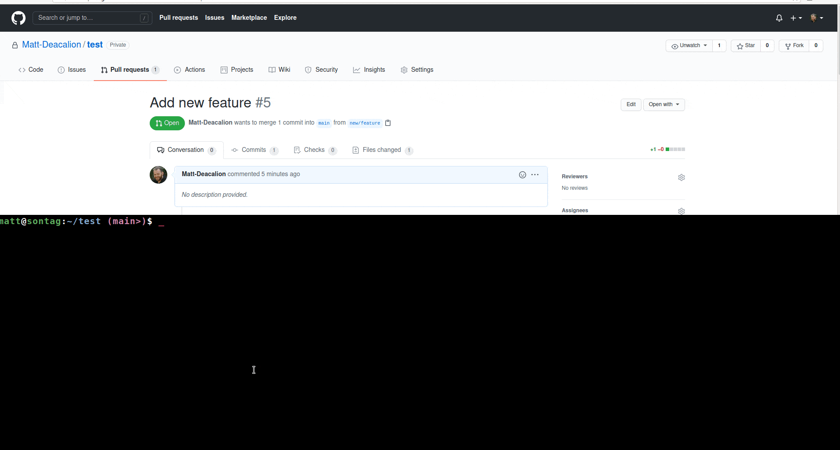Click the diffstat +1 −0 indicator
Image resolution: width=840 pixels, height=450 pixels.
(x=667, y=150)
